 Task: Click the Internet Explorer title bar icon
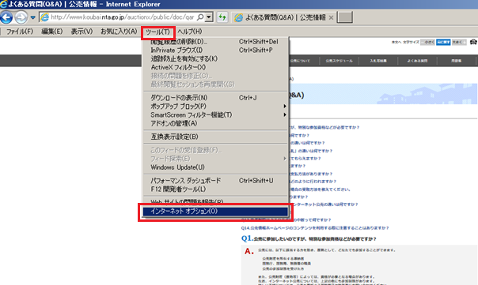[4, 4]
